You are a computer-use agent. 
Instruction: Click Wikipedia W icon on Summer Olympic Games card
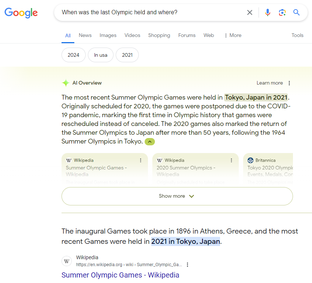69,160
